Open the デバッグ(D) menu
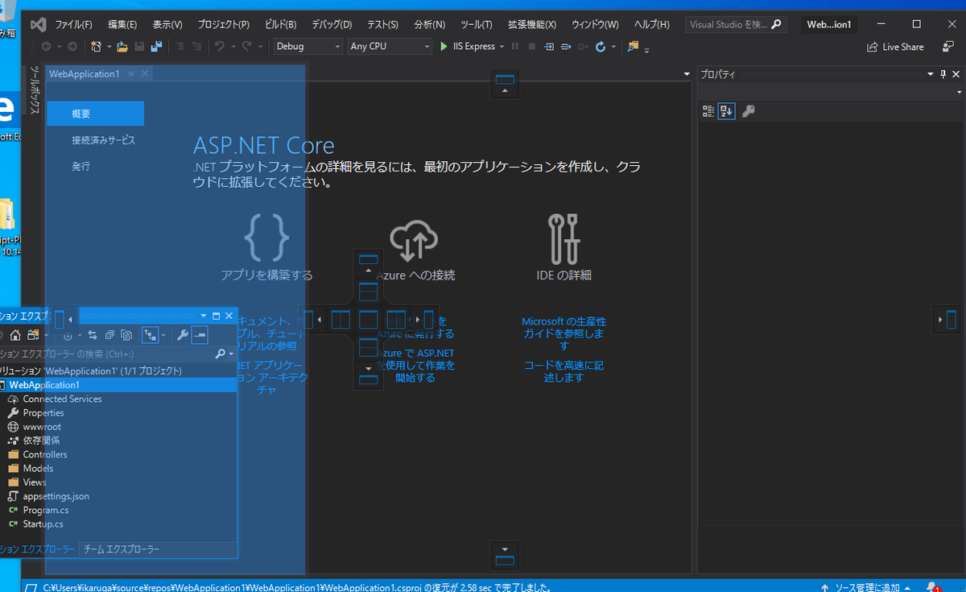966x592 pixels. pyautogui.click(x=331, y=24)
